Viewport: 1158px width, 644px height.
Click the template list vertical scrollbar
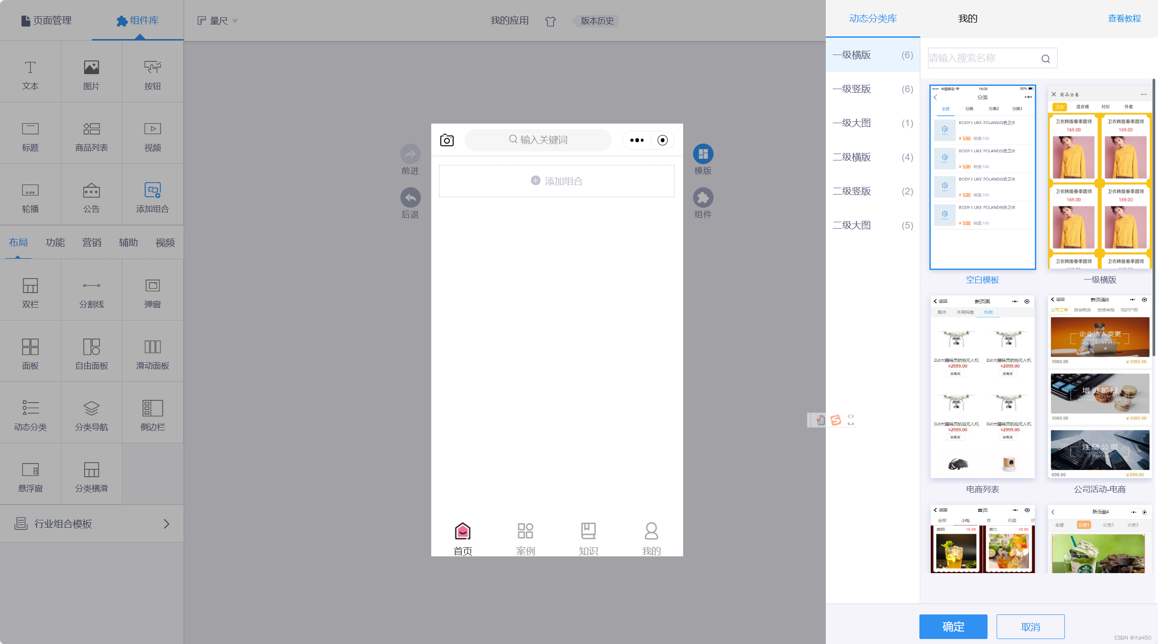point(1153,218)
